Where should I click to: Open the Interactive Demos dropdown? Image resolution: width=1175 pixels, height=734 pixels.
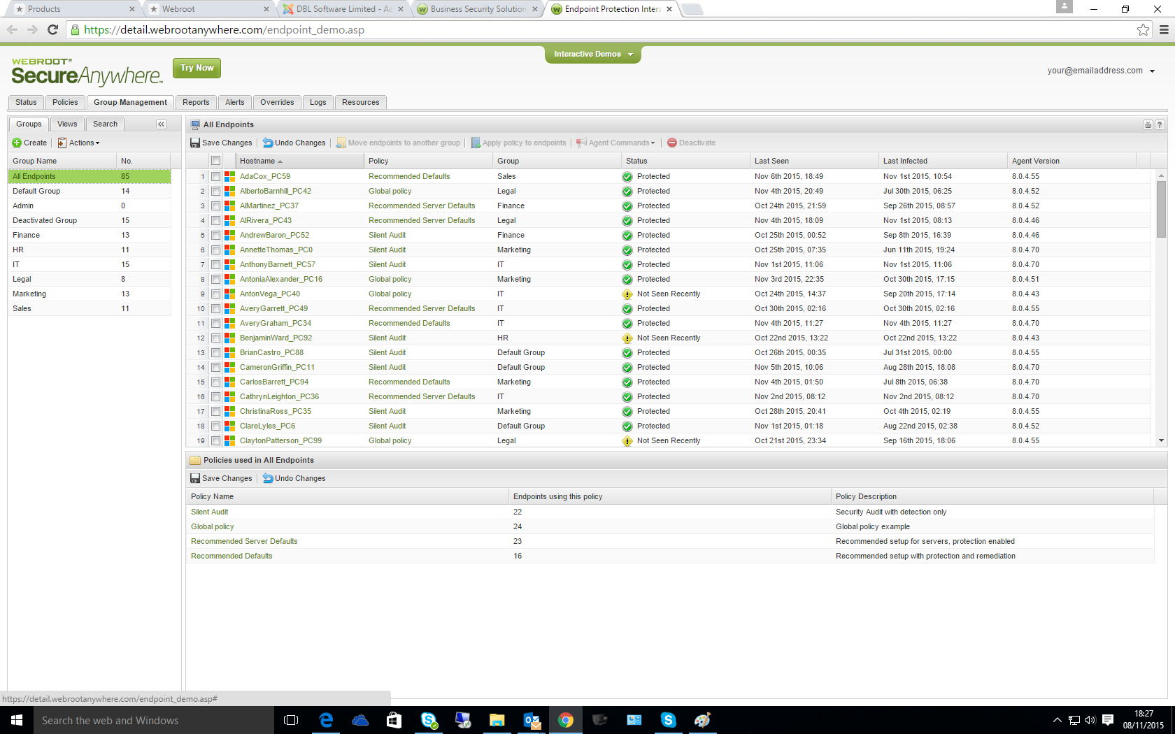point(593,54)
